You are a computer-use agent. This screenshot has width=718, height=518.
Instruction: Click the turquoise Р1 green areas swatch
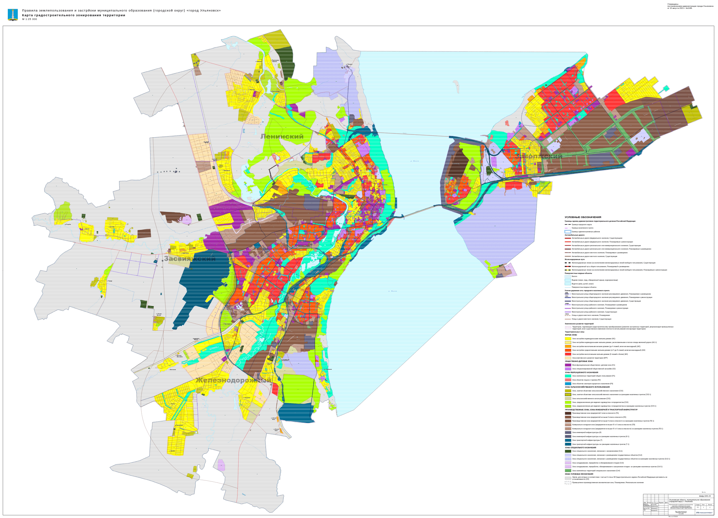pyautogui.click(x=568, y=376)
